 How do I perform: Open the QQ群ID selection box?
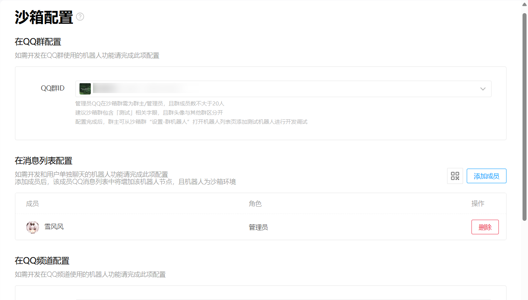pos(283,89)
